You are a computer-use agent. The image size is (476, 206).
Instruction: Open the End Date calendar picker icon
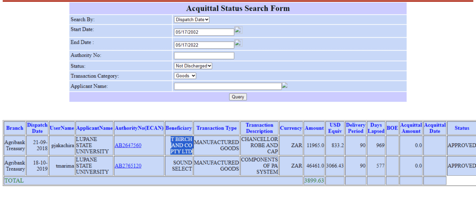[x=238, y=43]
